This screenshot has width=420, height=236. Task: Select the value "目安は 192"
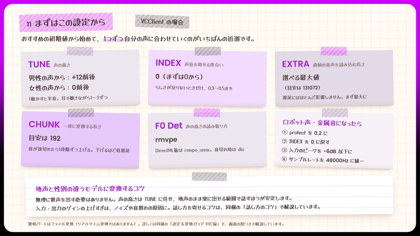point(44,138)
